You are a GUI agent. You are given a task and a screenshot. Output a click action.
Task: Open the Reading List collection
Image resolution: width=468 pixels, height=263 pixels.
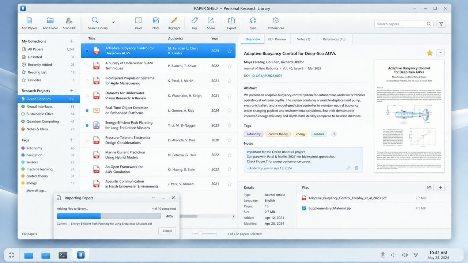48,72
